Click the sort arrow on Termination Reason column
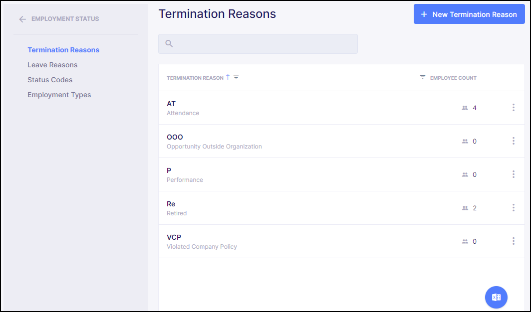 pyautogui.click(x=228, y=77)
